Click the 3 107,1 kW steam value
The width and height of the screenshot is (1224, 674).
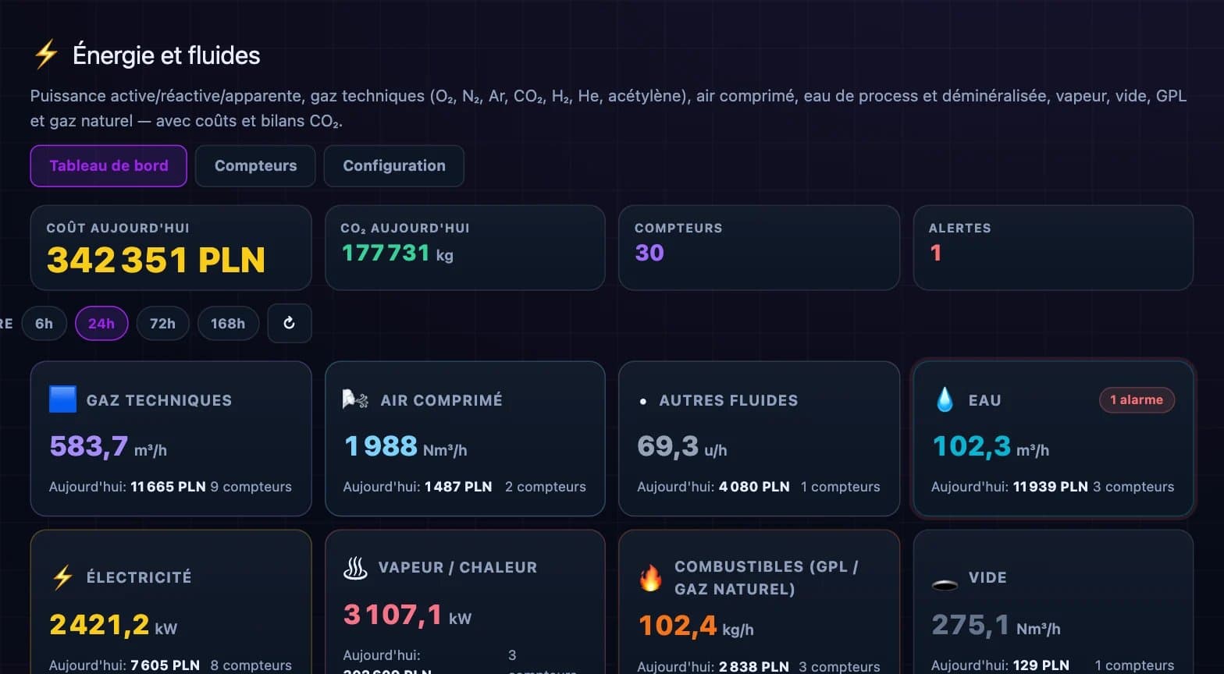tap(407, 615)
